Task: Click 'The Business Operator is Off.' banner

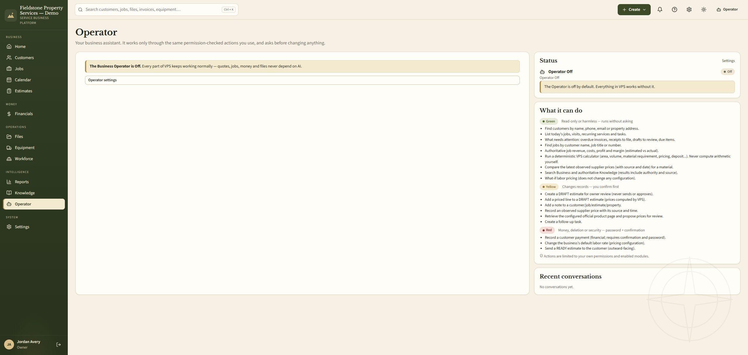Action: click(x=302, y=66)
